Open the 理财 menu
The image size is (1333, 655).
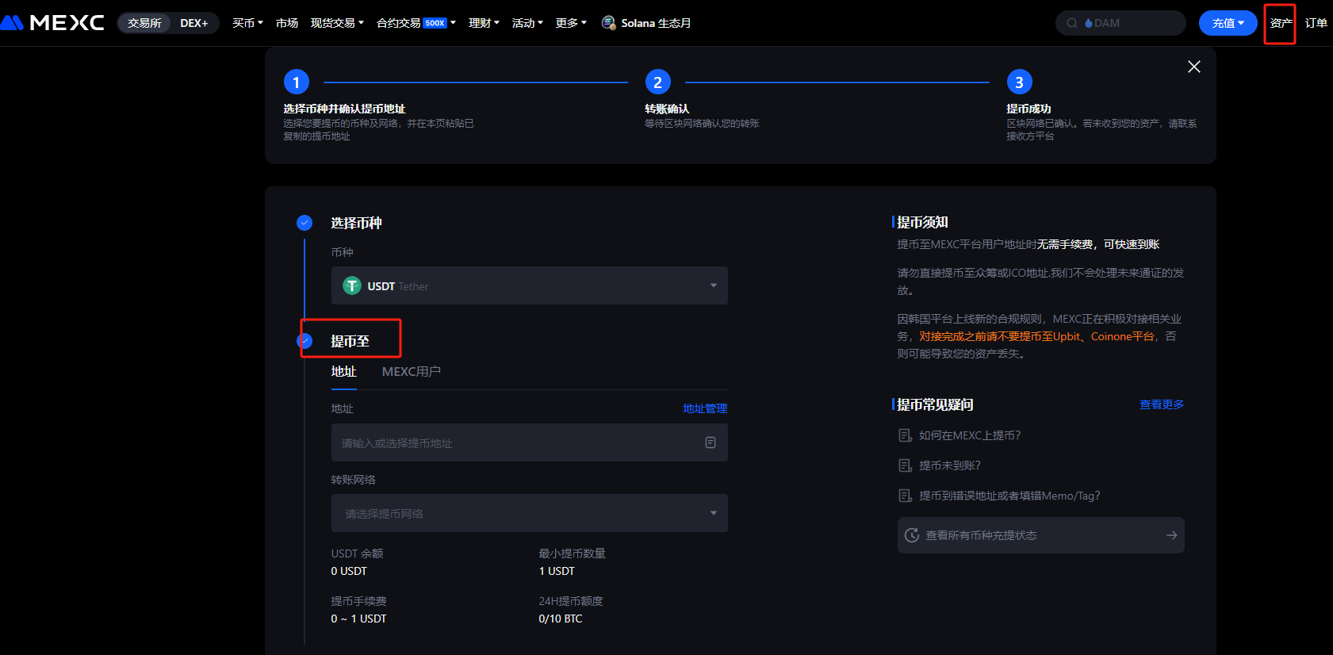484,23
